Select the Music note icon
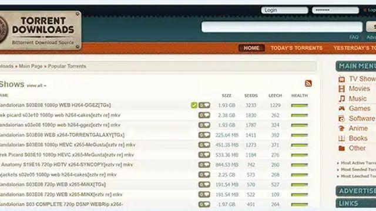This screenshot has width=376, height=211. pyautogui.click(x=341, y=98)
